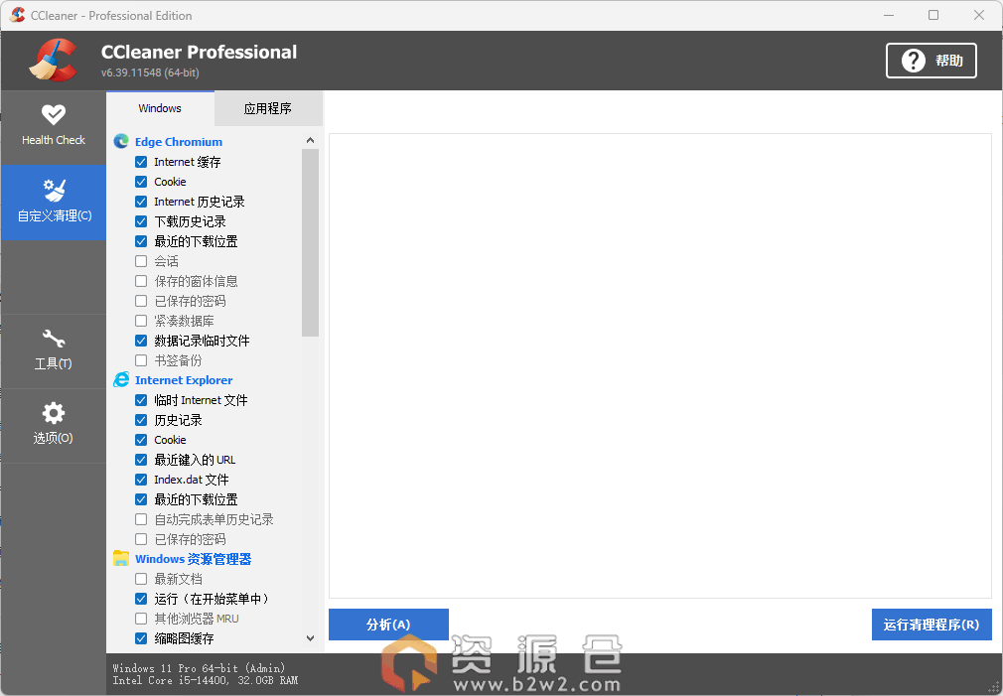1003x696 pixels.
Task: Collapse the Internet Explorer section
Action: (184, 380)
